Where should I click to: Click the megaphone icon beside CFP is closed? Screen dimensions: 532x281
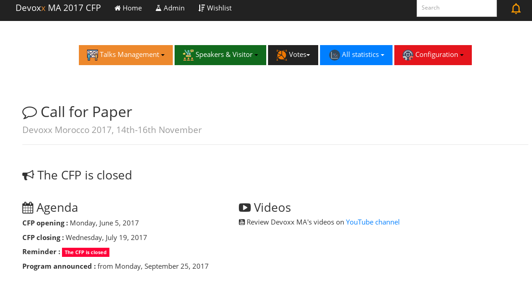click(28, 176)
